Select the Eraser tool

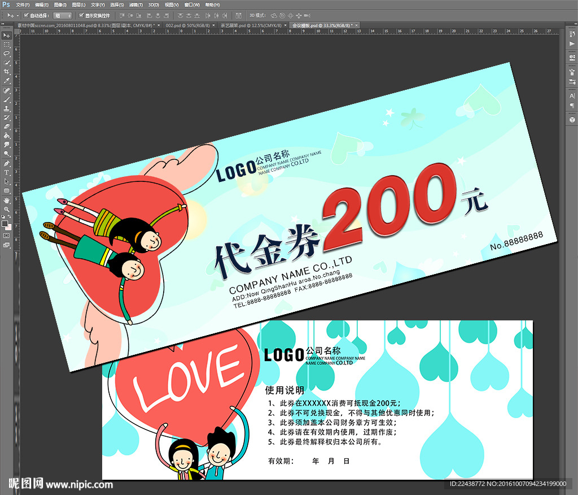pyautogui.click(x=7, y=127)
